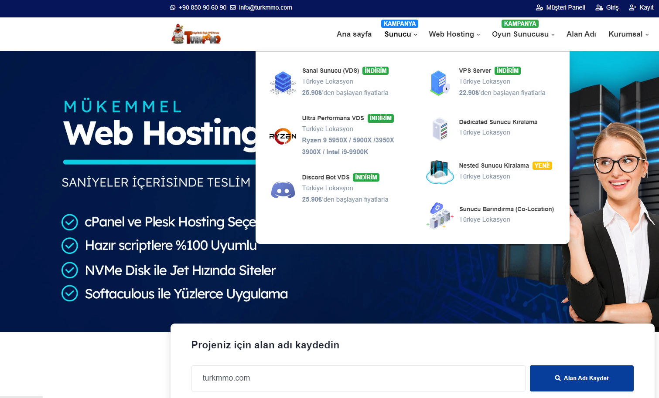Click the +90 850 90 60 90 phone number
The height and width of the screenshot is (398, 659).
pos(202,7)
